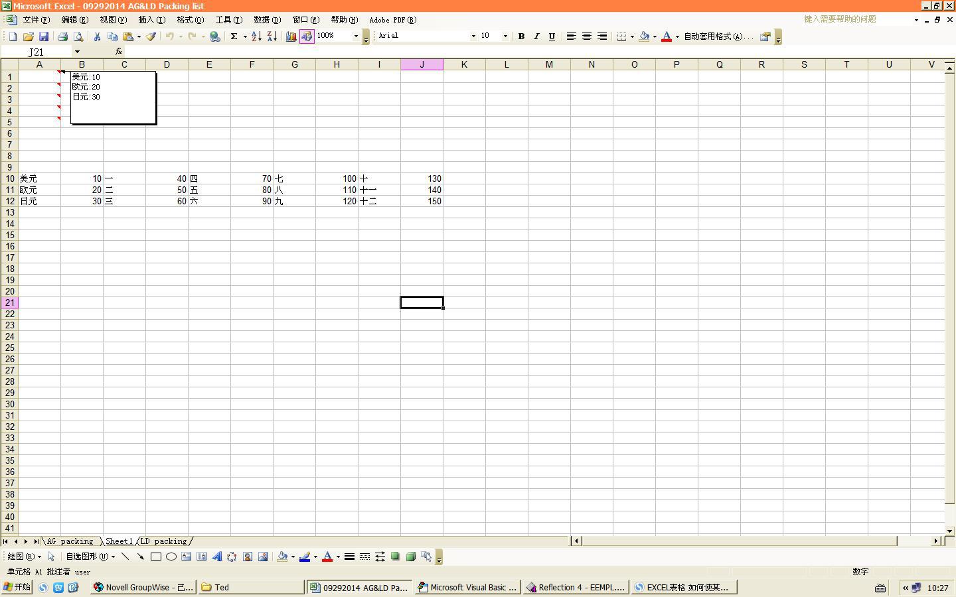Toggle Underline formatting
Viewport: 956px width, 597px height.
552,36
